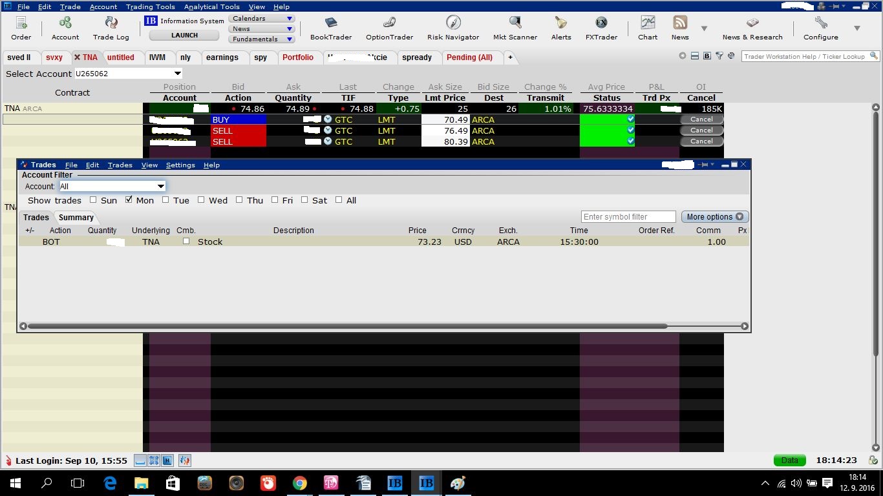Open Account filter dropdown showing All

pyautogui.click(x=112, y=186)
